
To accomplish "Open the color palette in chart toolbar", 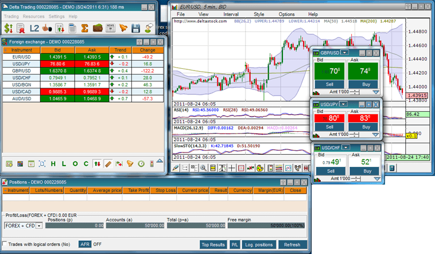I will pyautogui.click(x=260, y=168).
